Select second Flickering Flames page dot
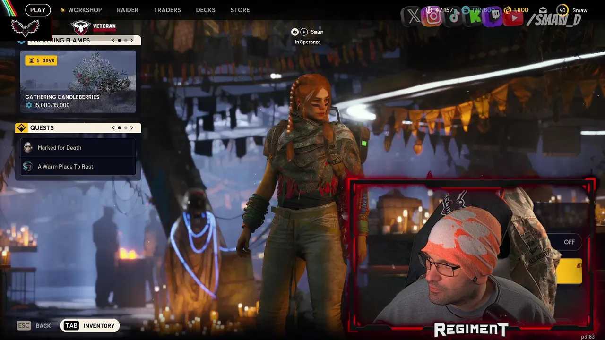 [126, 40]
